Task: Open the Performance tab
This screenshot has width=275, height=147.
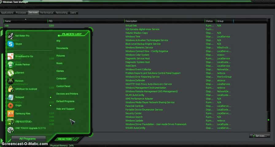Action: [46, 13]
